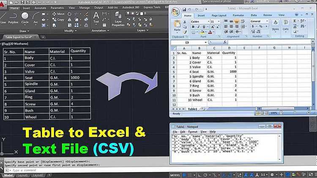Image resolution: width=317 pixels, height=178 pixels.
Task: Click the Rotate tool icon beside Move
Action: click(x=69, y=14)
